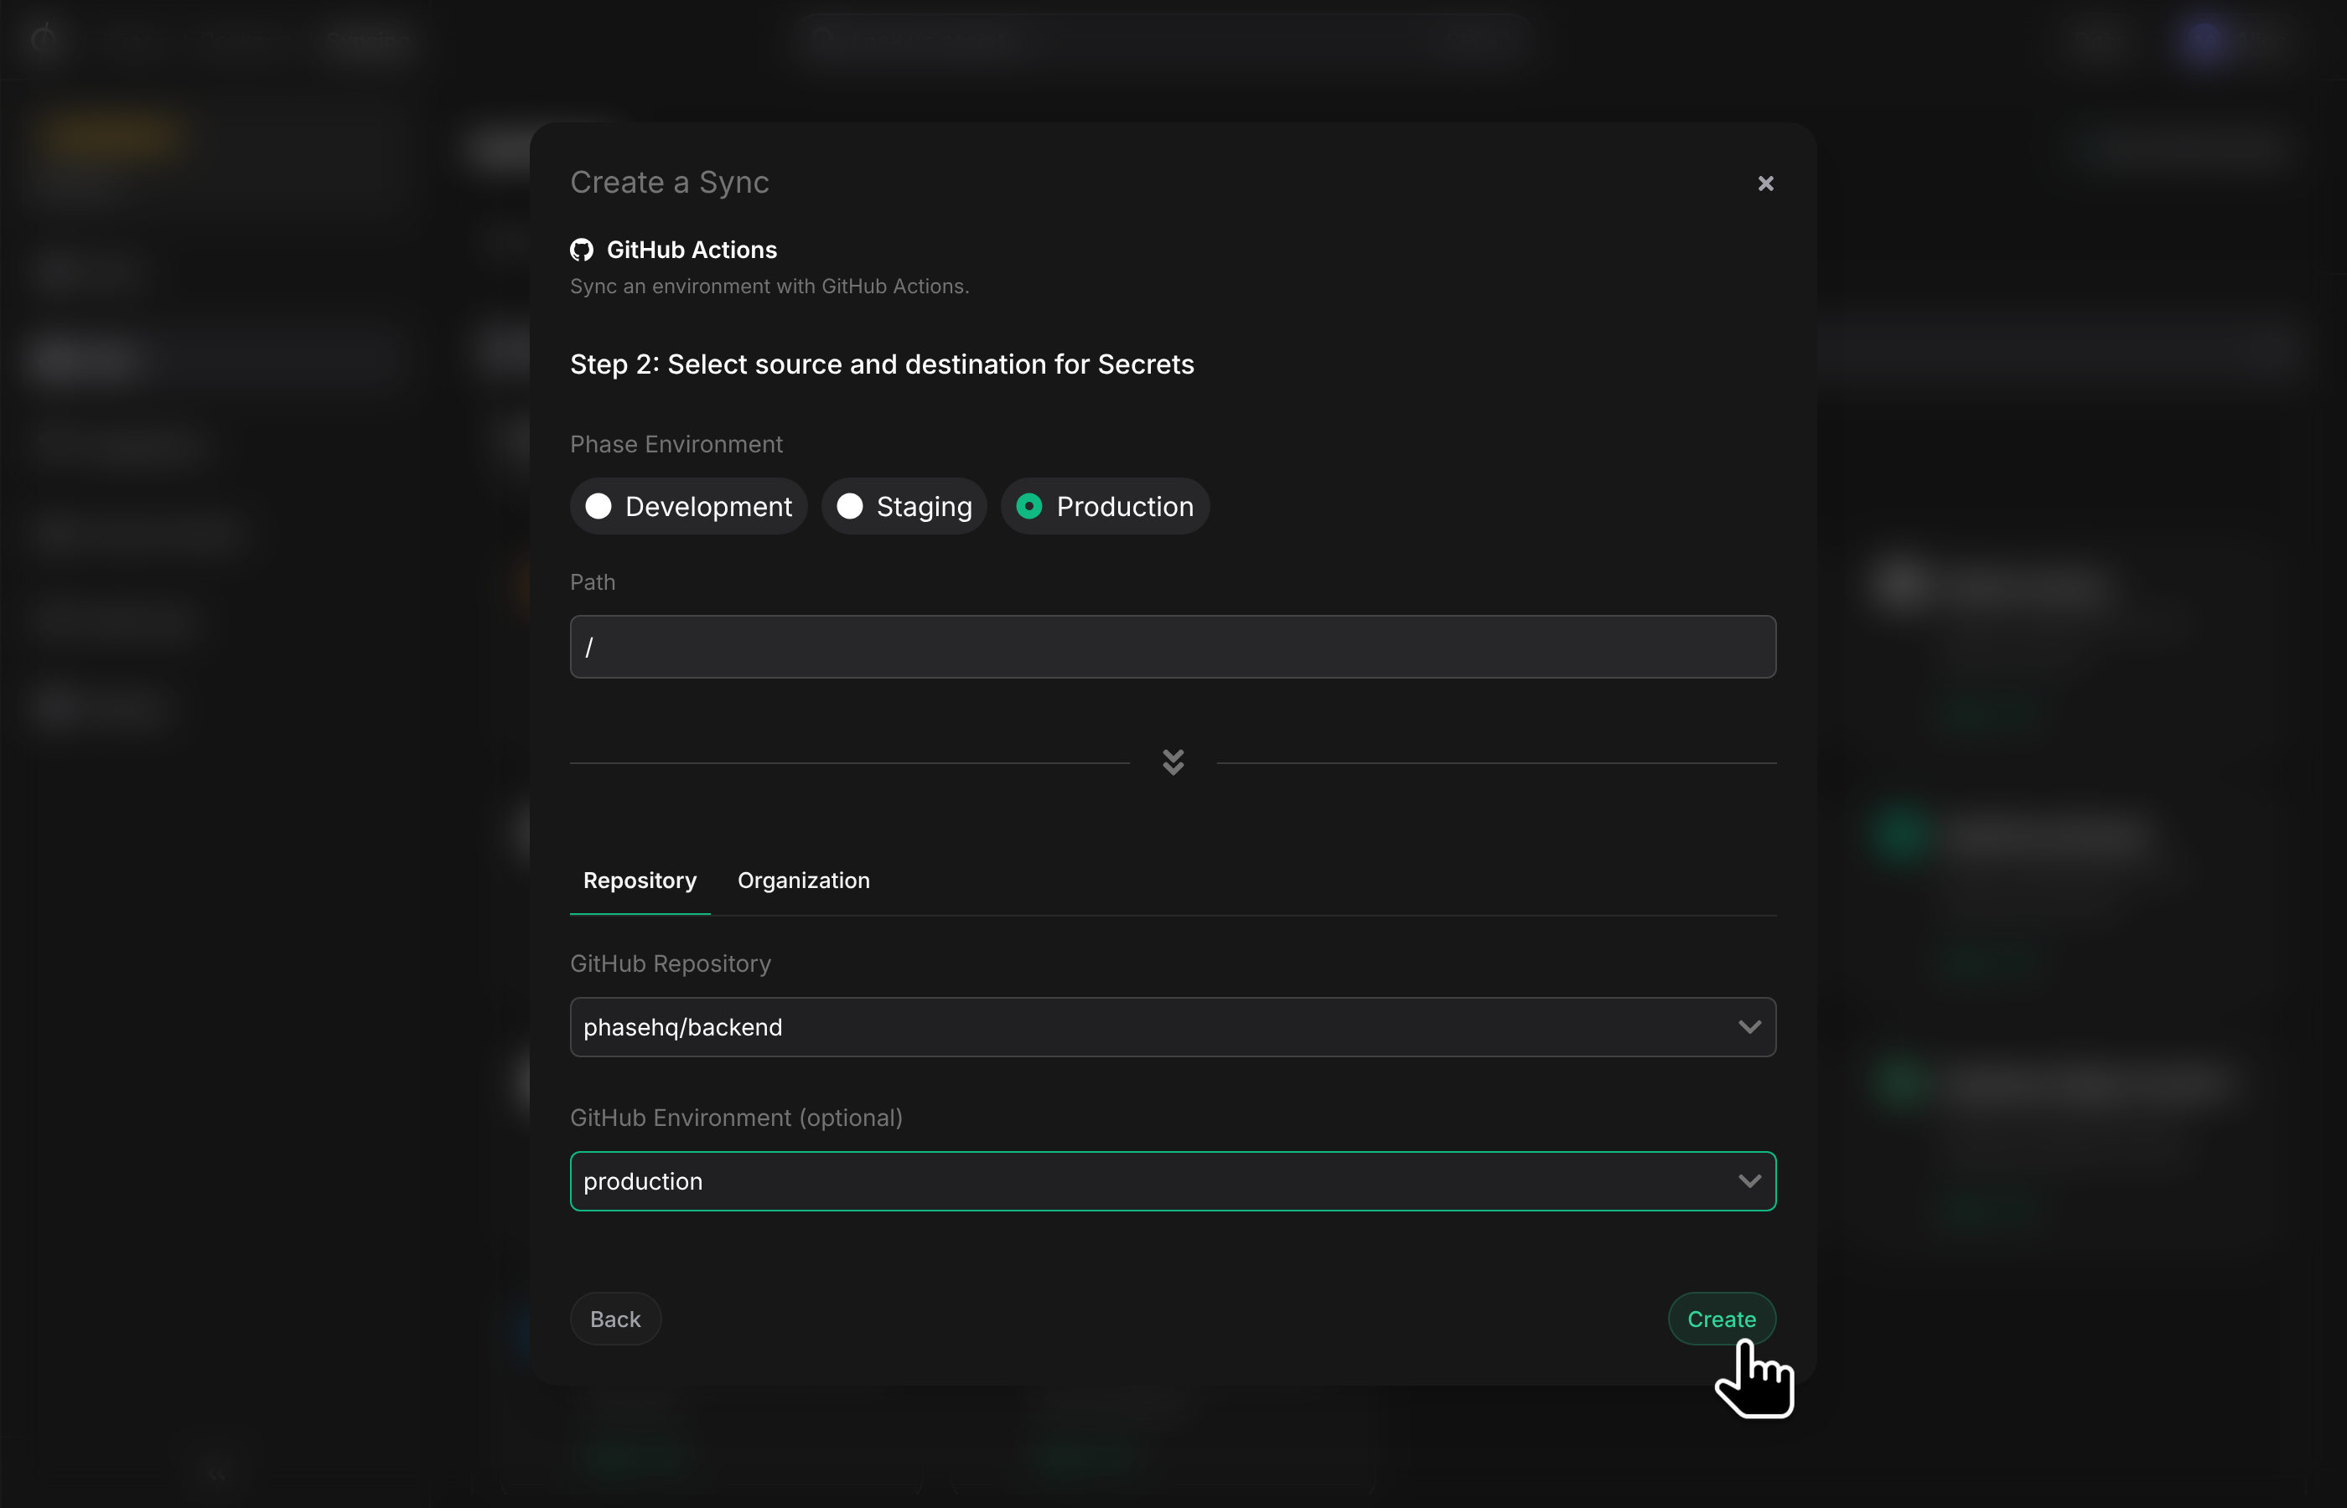
Task: Click the Create button
Action: coord(1721,1319)
